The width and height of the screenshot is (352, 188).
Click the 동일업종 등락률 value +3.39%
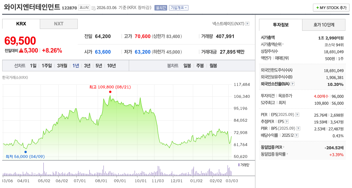336,155
